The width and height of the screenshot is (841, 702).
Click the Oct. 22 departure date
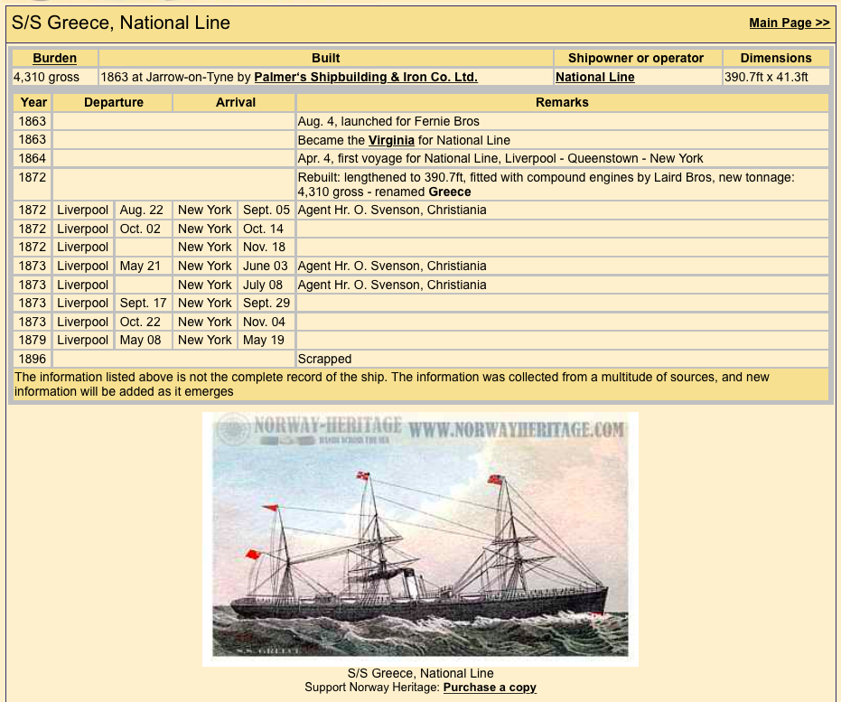(140, 322)
